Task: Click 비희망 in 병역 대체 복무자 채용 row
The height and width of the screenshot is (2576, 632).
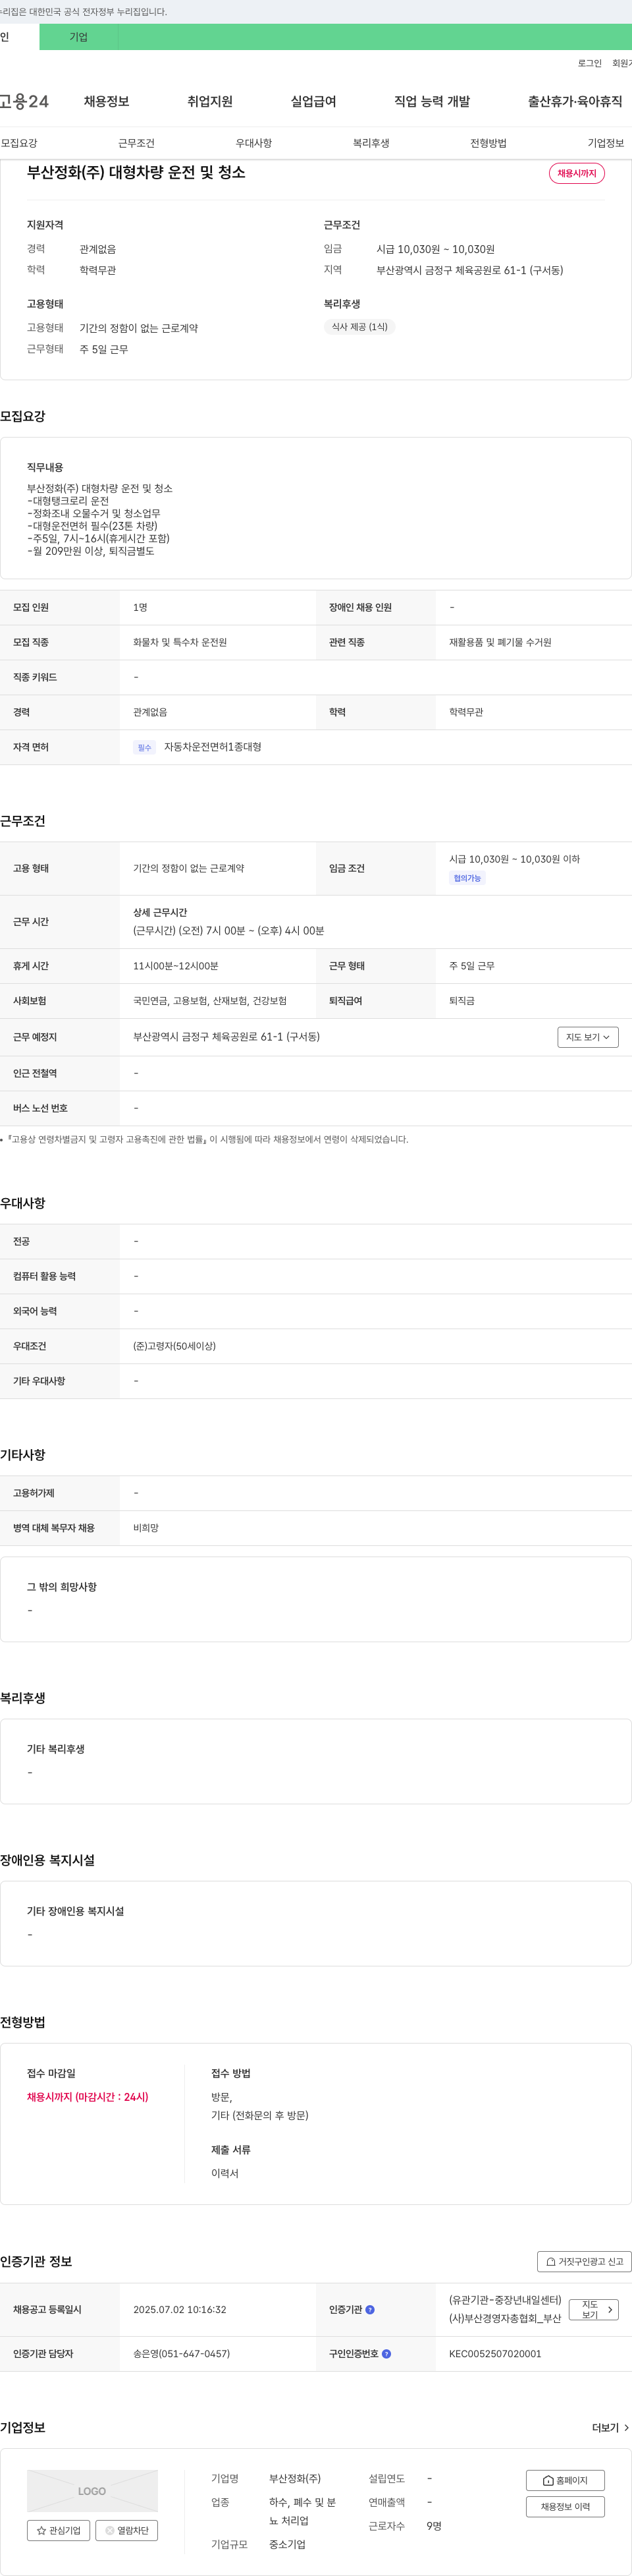Action: click(x=145, y=1528)
